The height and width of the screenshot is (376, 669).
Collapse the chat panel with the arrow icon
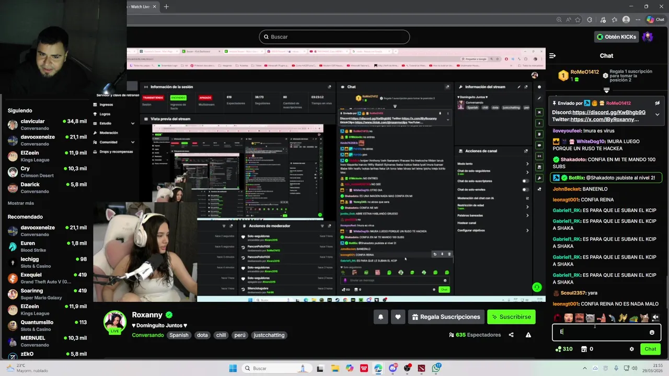[x=552, y=56]
